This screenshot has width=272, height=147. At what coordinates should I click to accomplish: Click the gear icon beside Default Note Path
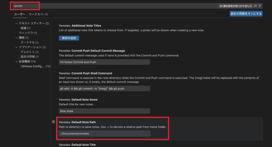coord(53,122)
